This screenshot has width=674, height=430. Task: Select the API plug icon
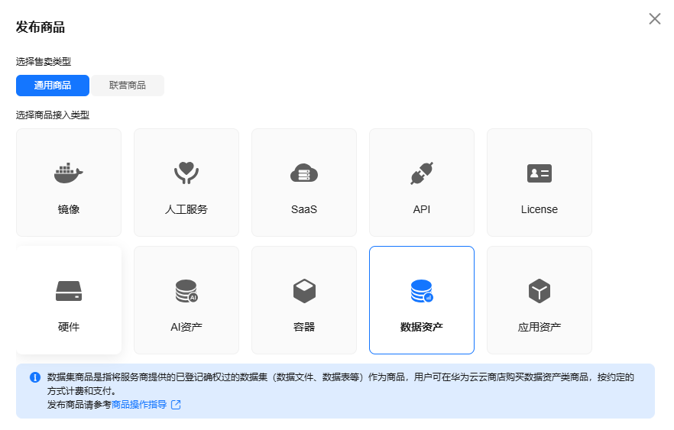click(x=421, y=173)
